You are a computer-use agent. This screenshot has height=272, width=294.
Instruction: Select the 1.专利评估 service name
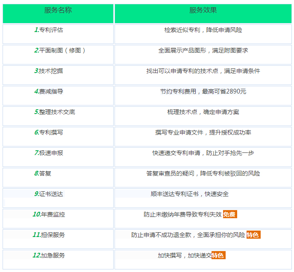pyautogui.click(x=49, y=30)
